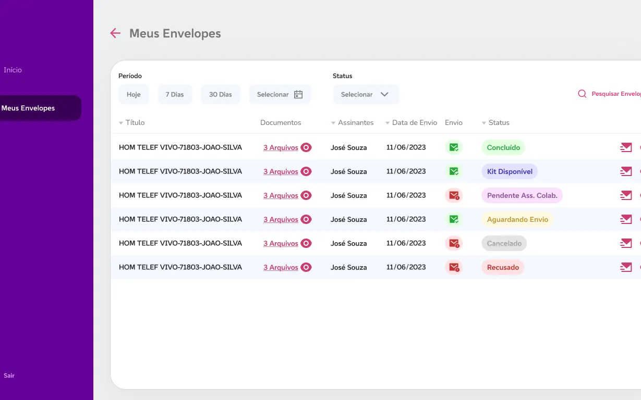This screenshot has width=641, height=400.
Task: Filter period by 30 Dias
Action: (220, 94)
